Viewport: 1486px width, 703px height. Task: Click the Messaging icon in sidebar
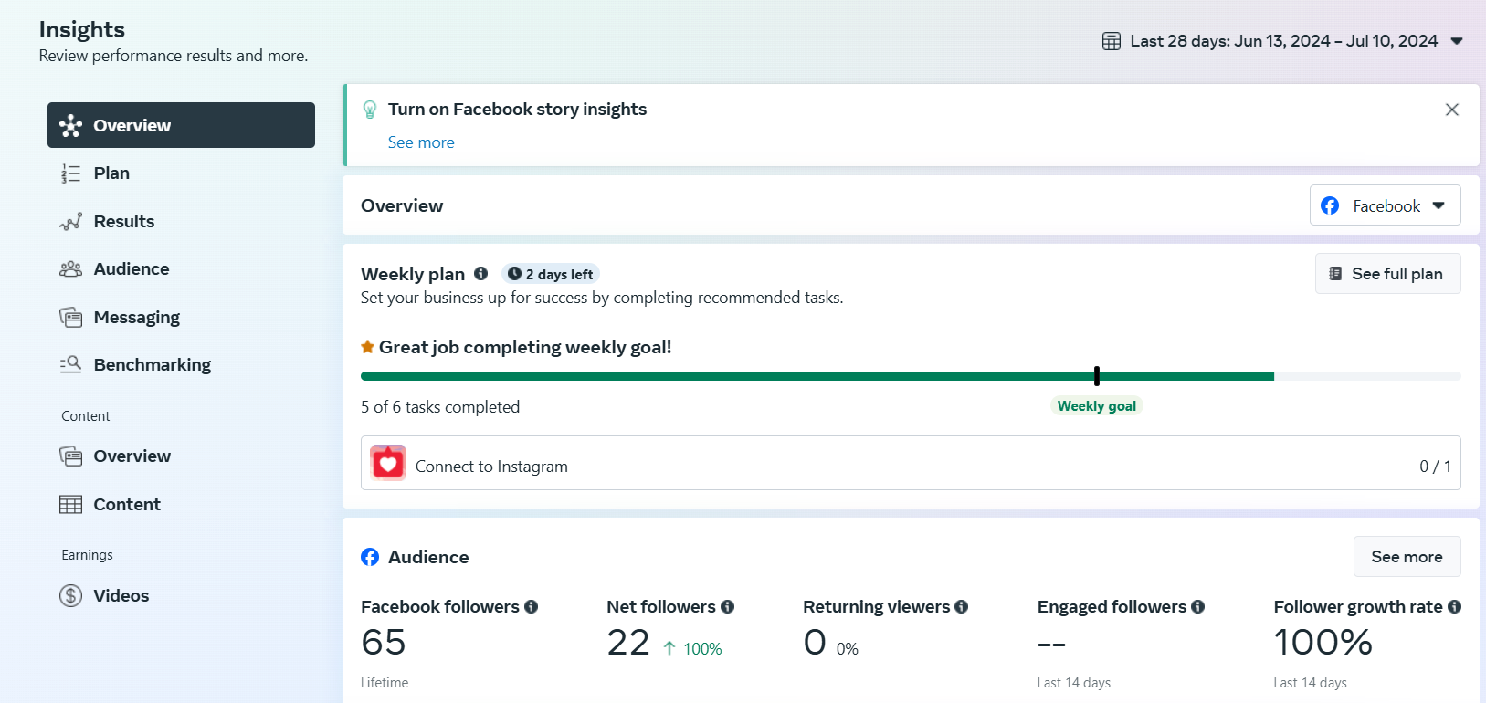(70, 318)
